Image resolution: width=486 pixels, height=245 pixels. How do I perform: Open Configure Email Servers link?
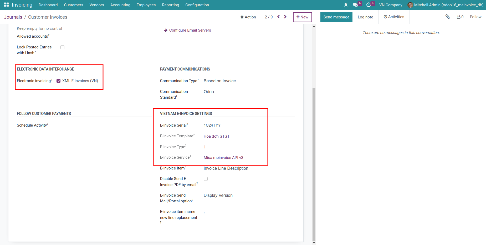pyautogui.click(x=190, y=30)
